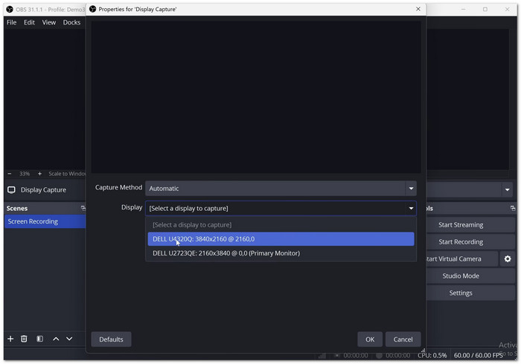Select the Screen Recording scene
Image resolution: width=521 pixels, height=364 pixels.
(45, 221)
